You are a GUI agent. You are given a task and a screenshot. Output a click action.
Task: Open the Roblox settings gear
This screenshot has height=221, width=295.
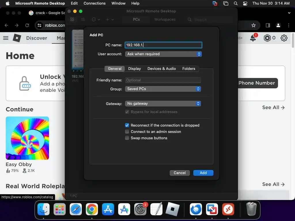(x=284, y=38)
